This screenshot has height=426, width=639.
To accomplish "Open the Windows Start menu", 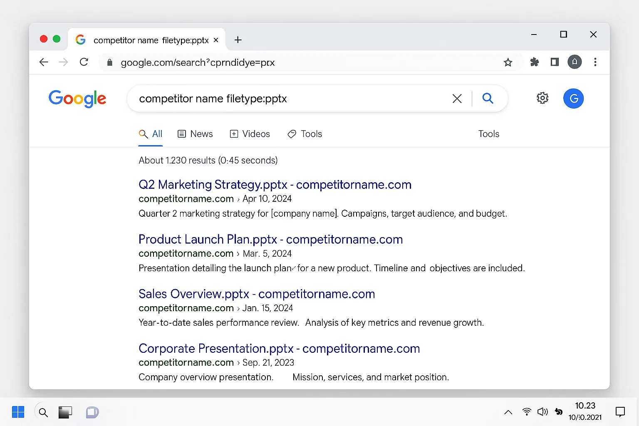I will 18,412.
